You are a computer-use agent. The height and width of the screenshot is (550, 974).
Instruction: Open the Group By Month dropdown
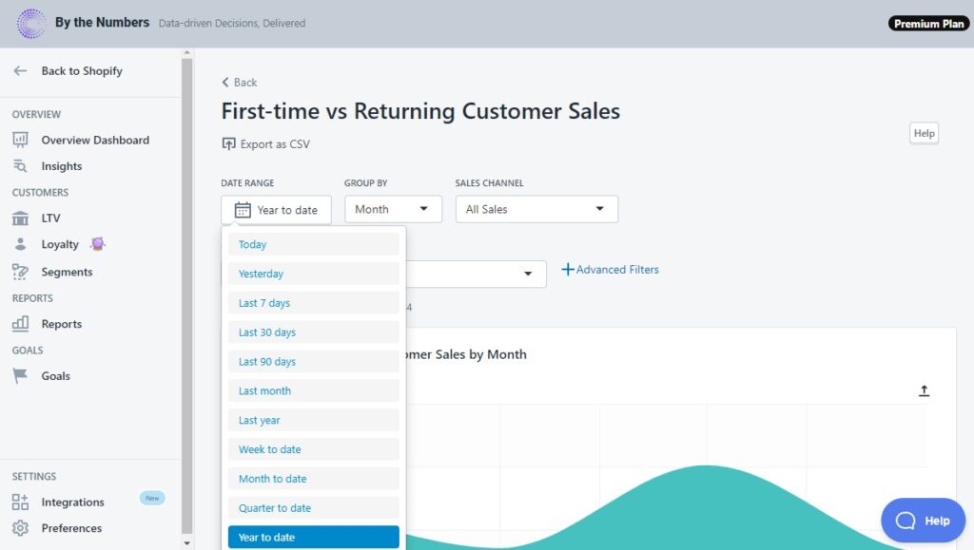(x=393, y=209)
